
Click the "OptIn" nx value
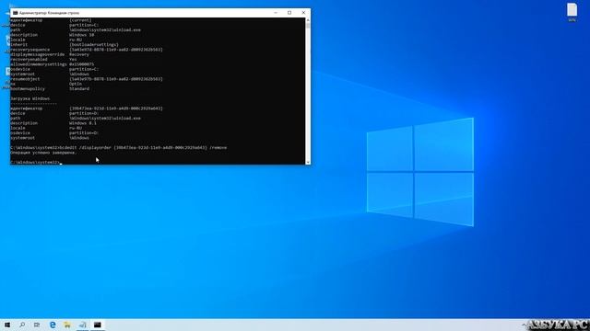point(76,84)
